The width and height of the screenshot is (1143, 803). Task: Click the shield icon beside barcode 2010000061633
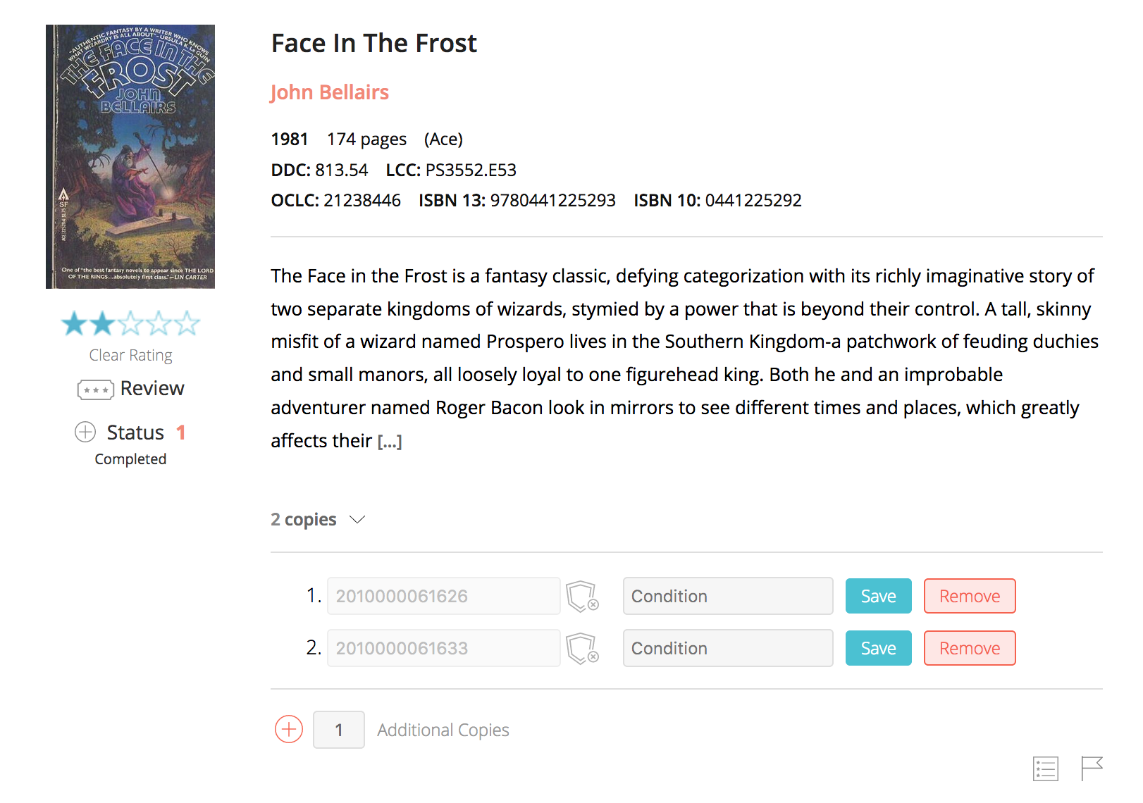click(582, 649)
